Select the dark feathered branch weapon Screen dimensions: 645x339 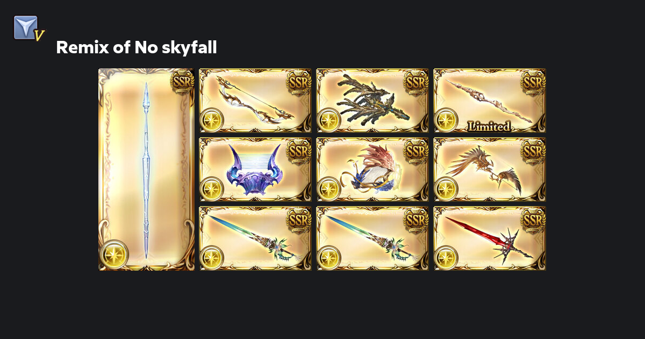pyautogui.click(x=372, y=101)
